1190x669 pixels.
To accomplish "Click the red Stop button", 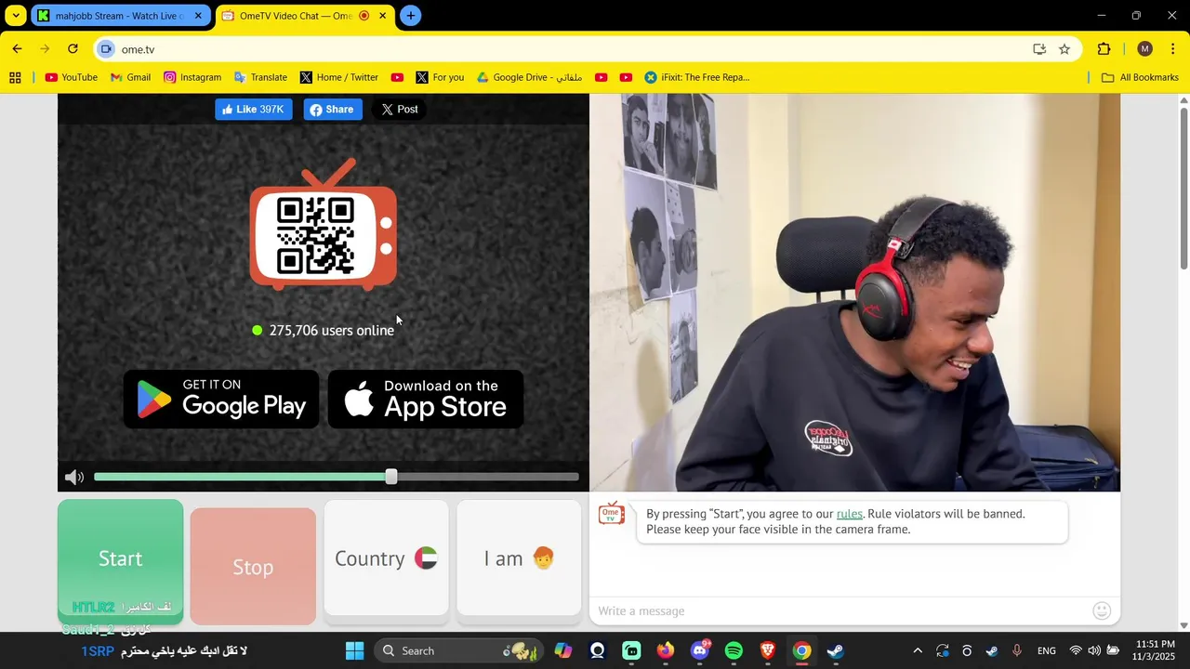I will click(x=253, y=567).
